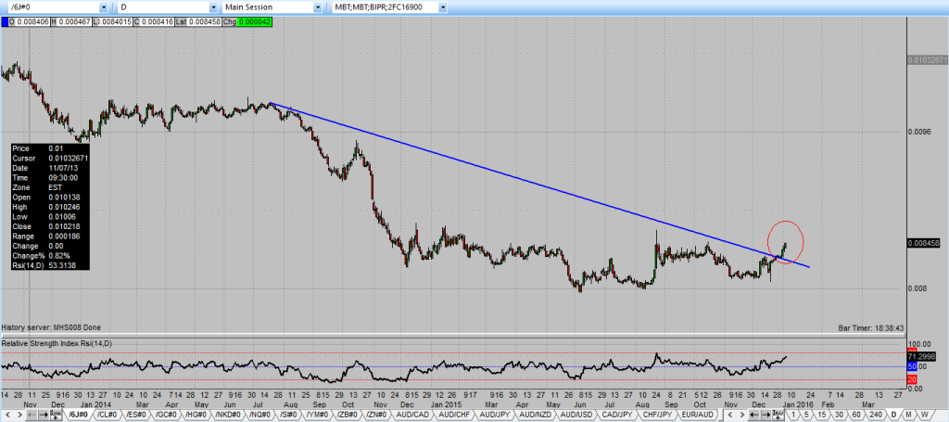
Task: Switch to the /CL#0 tab
Action: click(108, 415)
